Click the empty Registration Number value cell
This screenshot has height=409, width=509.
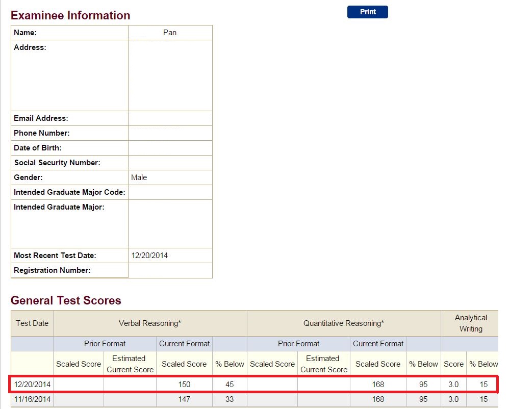click(x=170, y=270)
